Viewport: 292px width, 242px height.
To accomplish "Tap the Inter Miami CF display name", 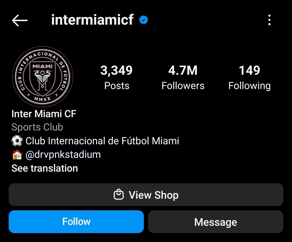I will click(44, 114).
